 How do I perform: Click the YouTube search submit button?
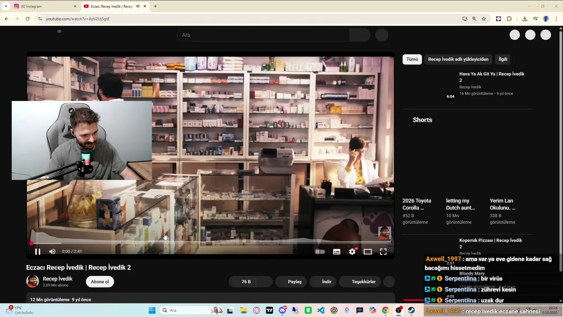360,35
